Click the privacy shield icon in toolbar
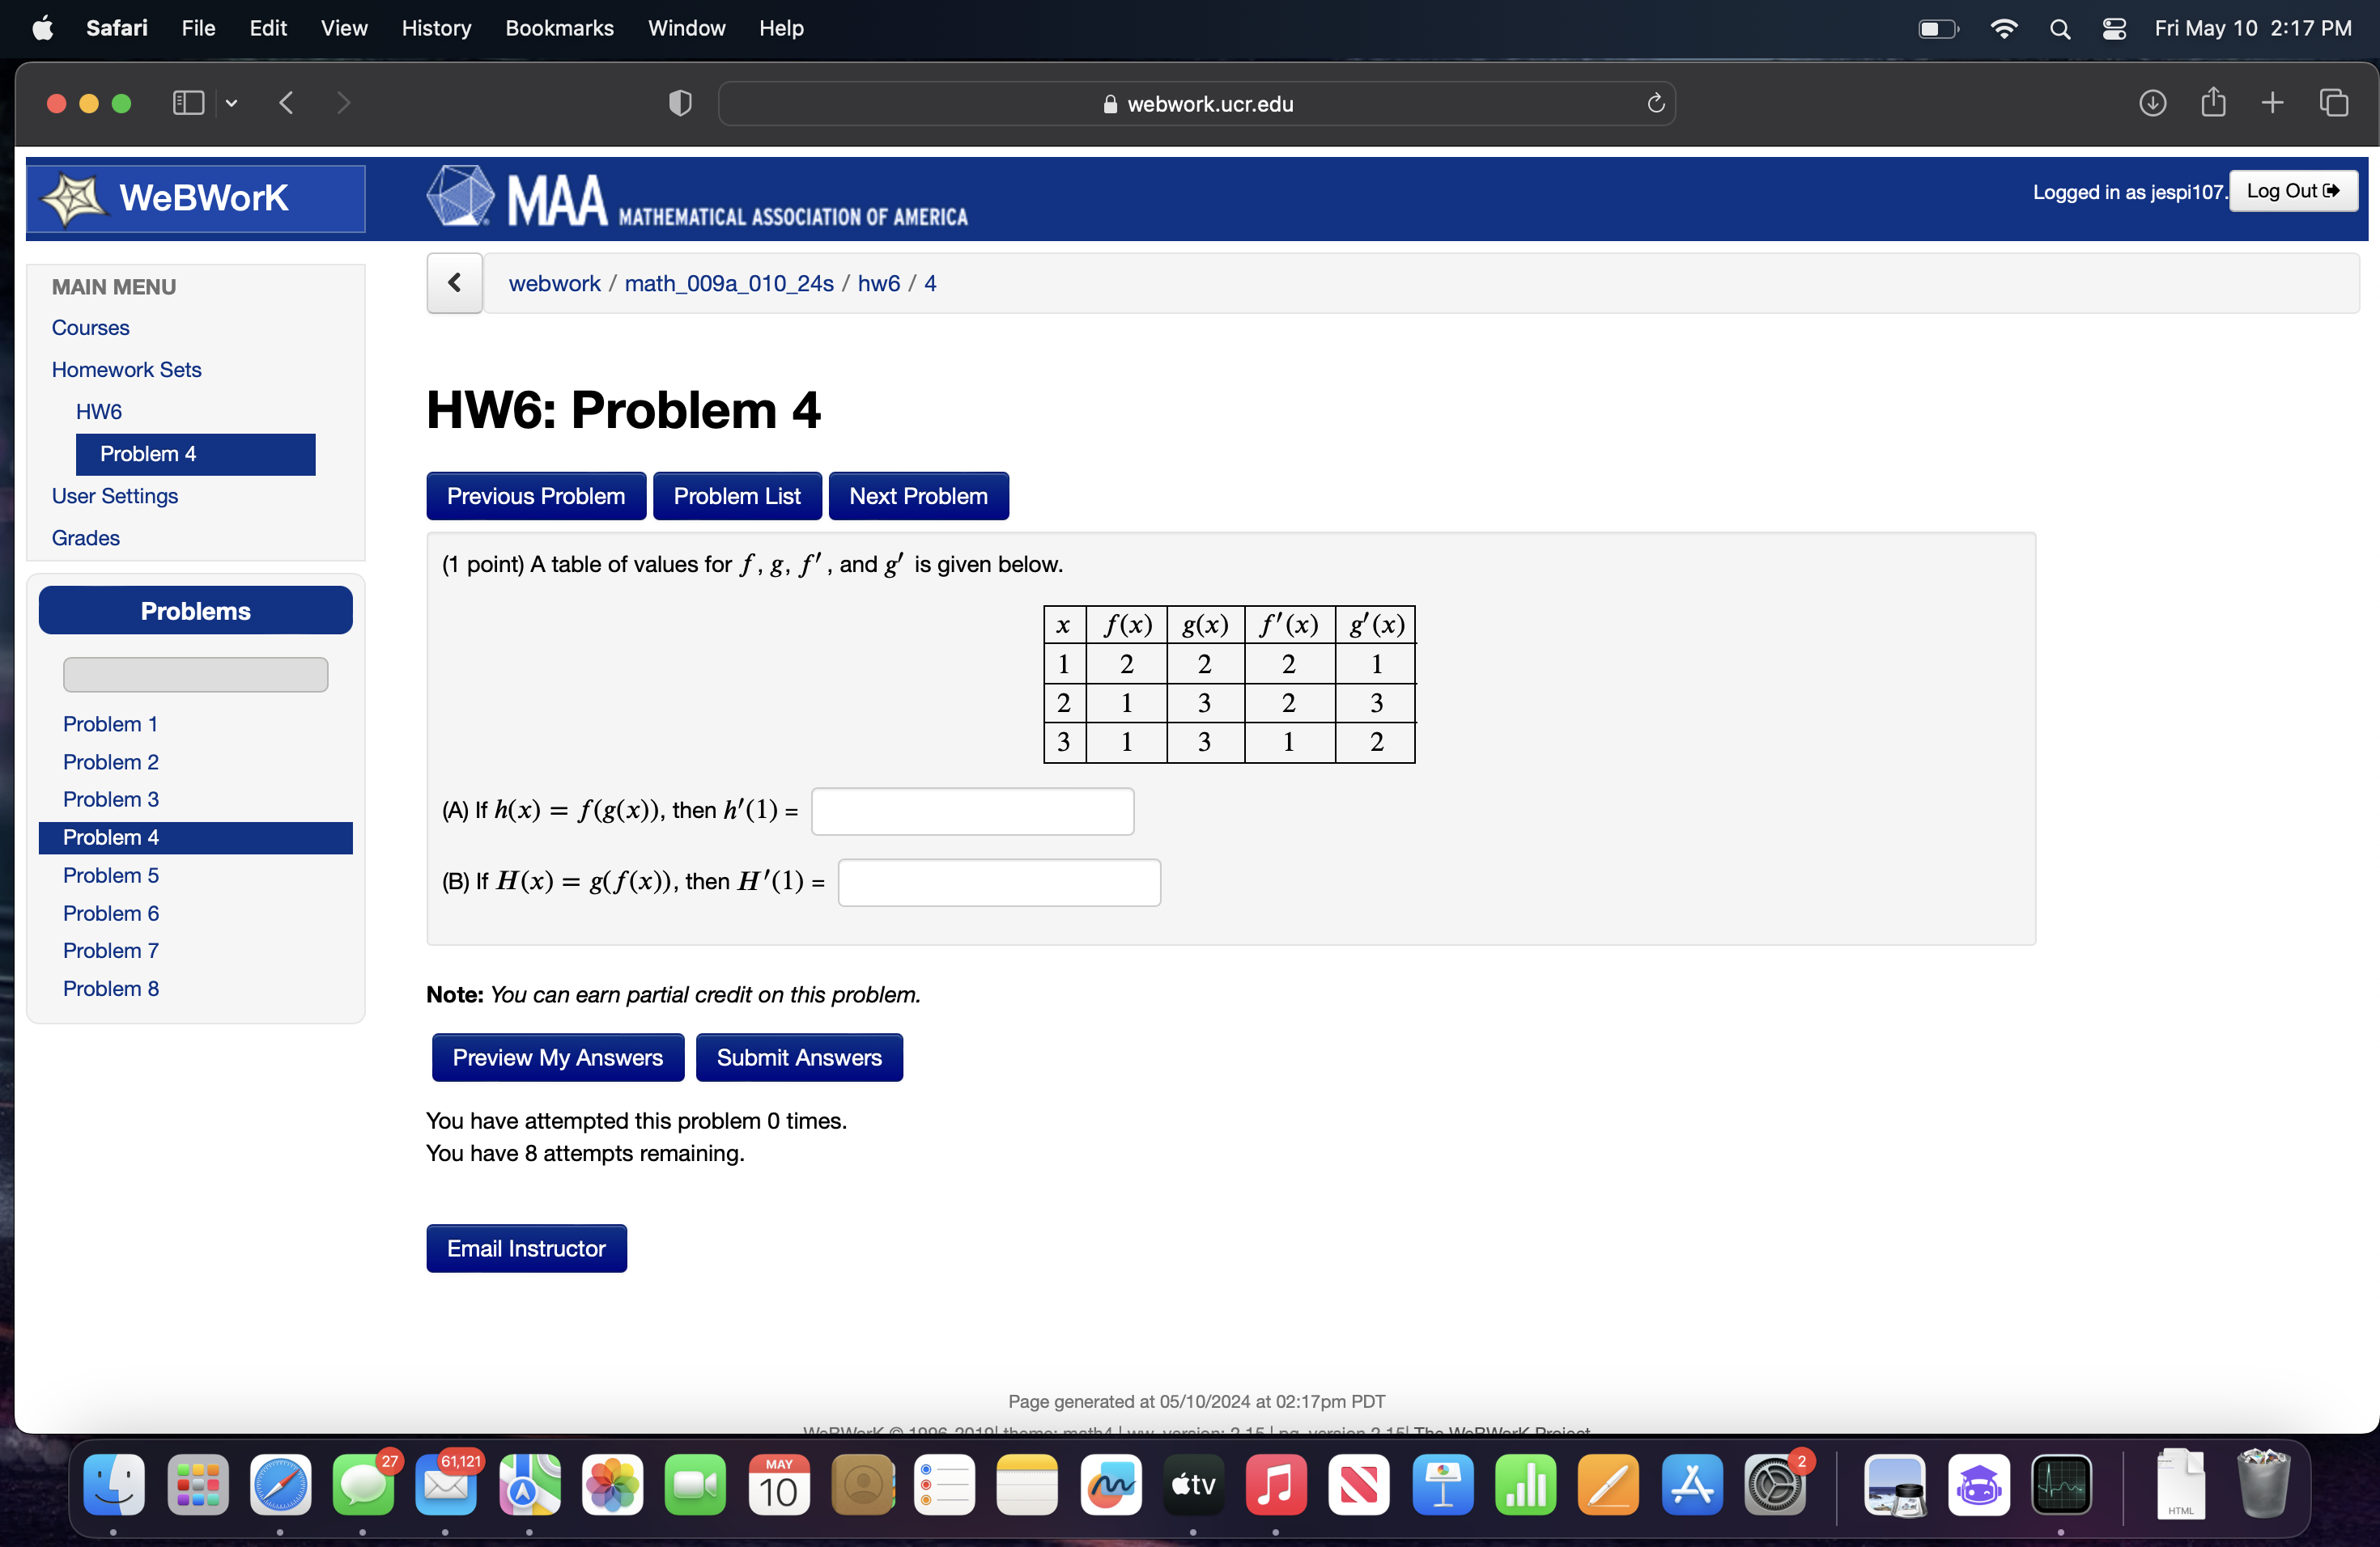 click(x=680, y=103)
